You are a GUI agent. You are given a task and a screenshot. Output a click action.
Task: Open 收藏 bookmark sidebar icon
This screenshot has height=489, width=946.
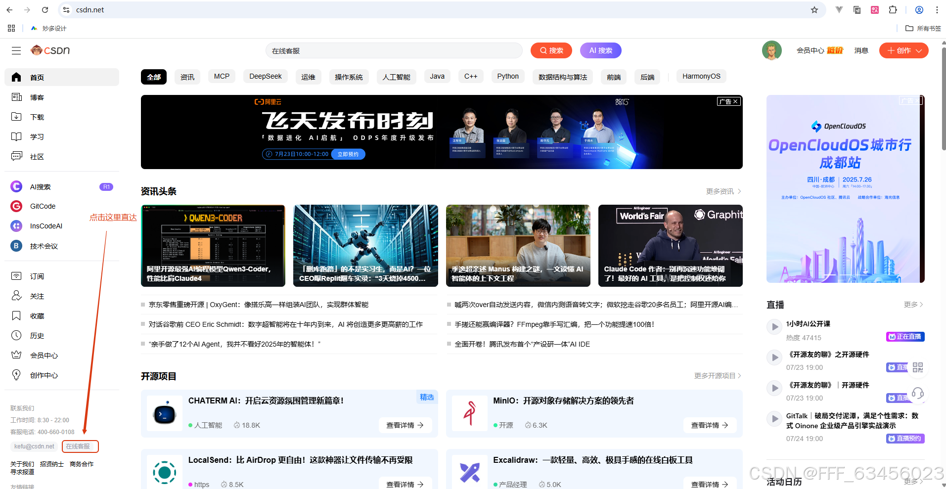pos(16,315)
